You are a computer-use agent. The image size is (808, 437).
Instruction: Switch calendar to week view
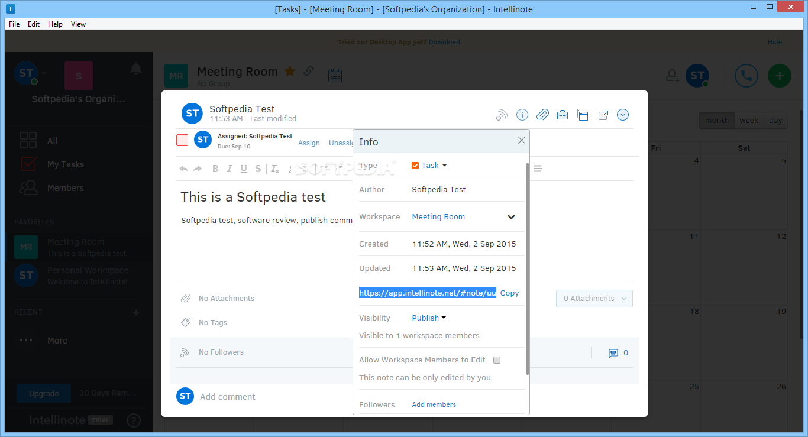coord(749,120)
